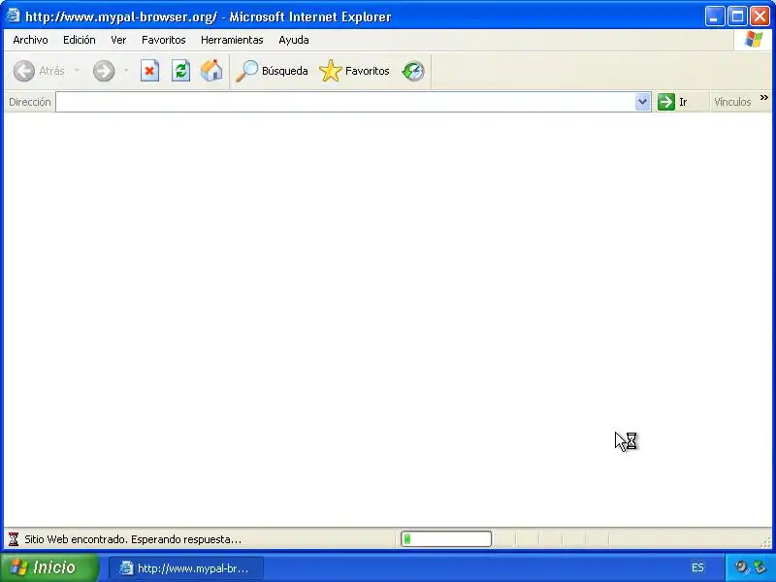
Task: Expand Vínculos toolbar chevron
Action: coord(764,98)
